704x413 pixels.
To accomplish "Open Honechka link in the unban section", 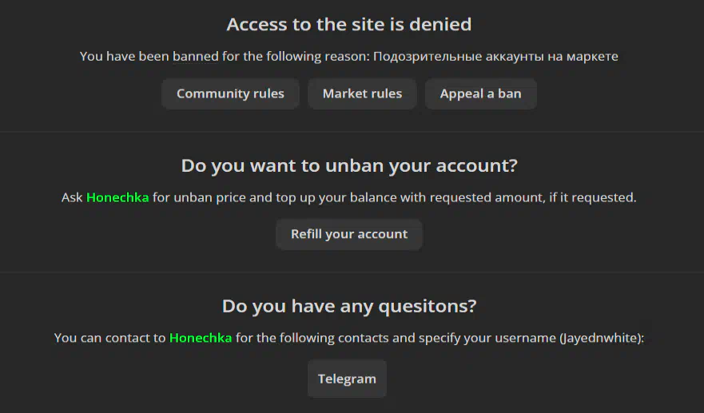I will [x=117, y=197].
